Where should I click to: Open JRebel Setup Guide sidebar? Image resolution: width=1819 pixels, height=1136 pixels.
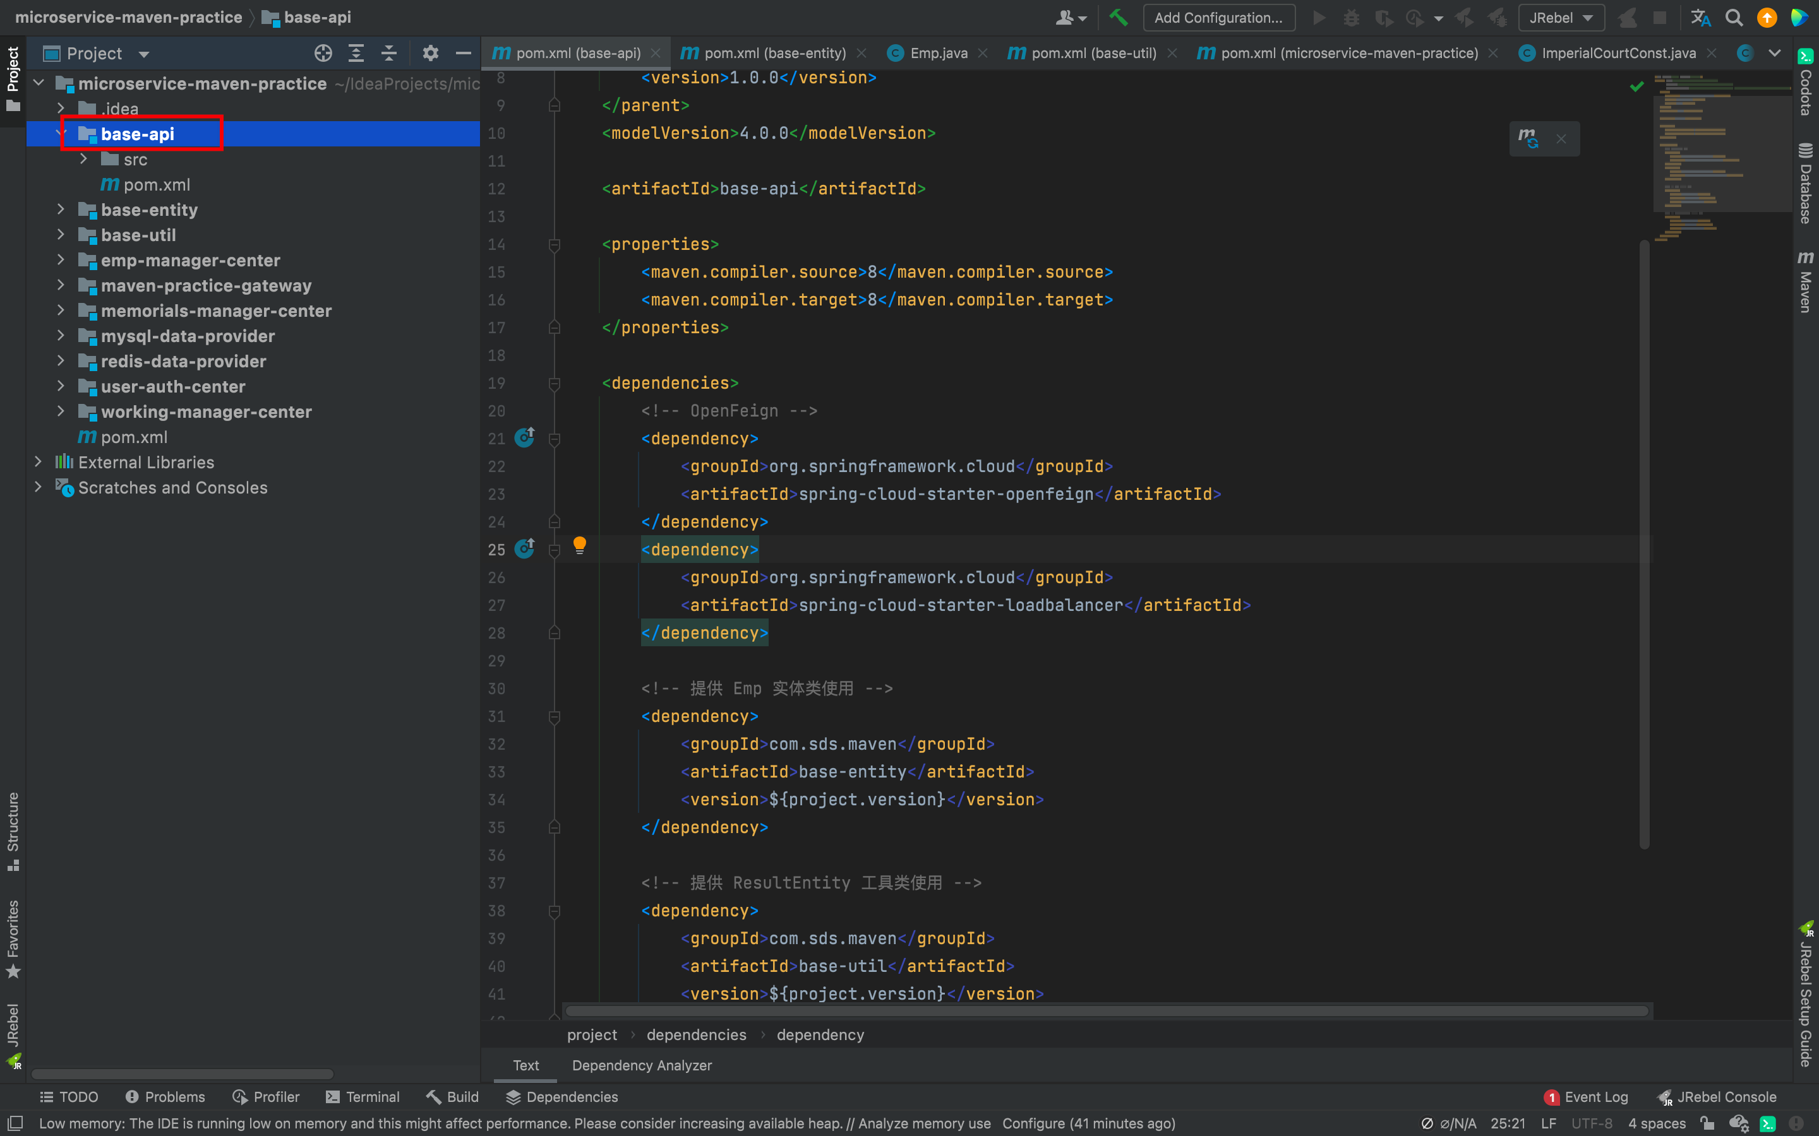point(1806,994)
